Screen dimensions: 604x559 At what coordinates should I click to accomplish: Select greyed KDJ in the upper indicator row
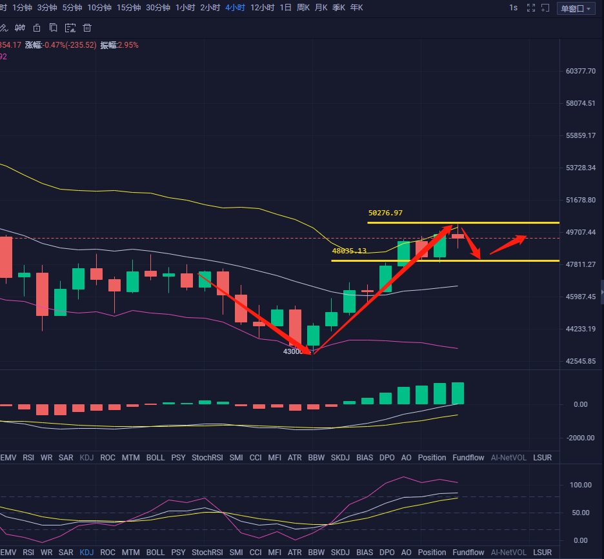click(x=86, y=458)
